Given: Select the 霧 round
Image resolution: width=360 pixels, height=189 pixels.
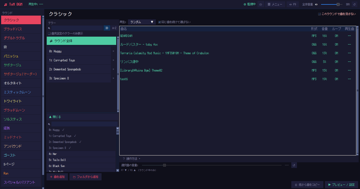Looking at the screenshot, I should [x=21, y=47].
